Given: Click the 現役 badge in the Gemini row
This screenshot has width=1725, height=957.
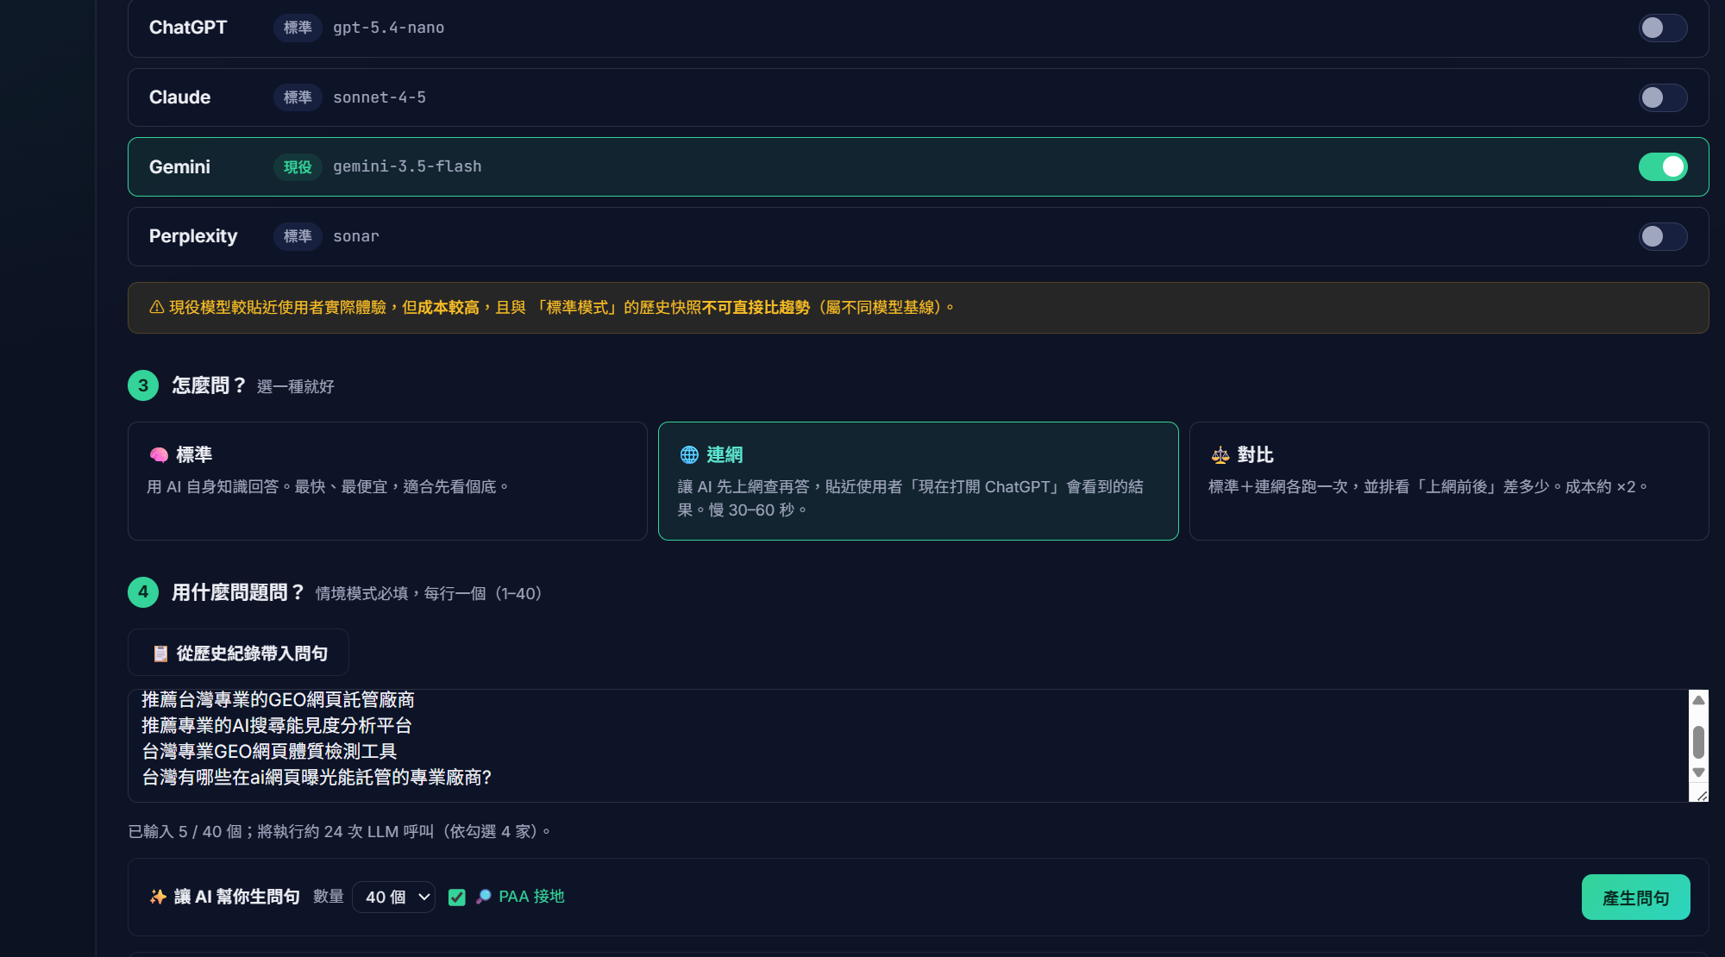Looking at the screenshot, I should click(298, 167).
